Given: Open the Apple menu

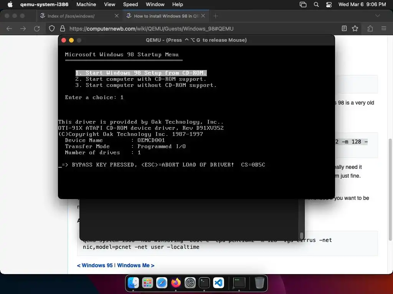Looking at the screenshot, I should 10,5.
